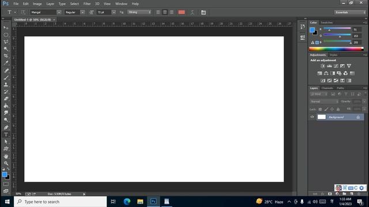Open the red text color swatch
This screenshot has width=369, height=207.
[182, 12]
